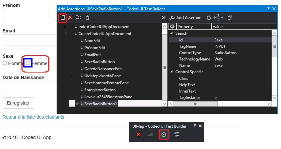Open the Retour à la liste des étudiants link

click(33, 117)
